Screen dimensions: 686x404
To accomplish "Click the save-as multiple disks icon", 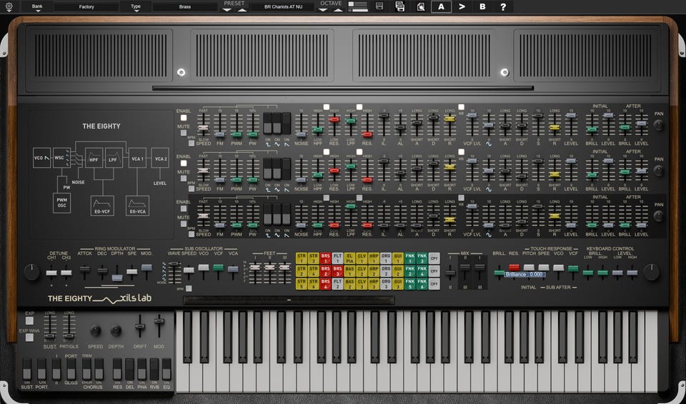I will 399,6.
